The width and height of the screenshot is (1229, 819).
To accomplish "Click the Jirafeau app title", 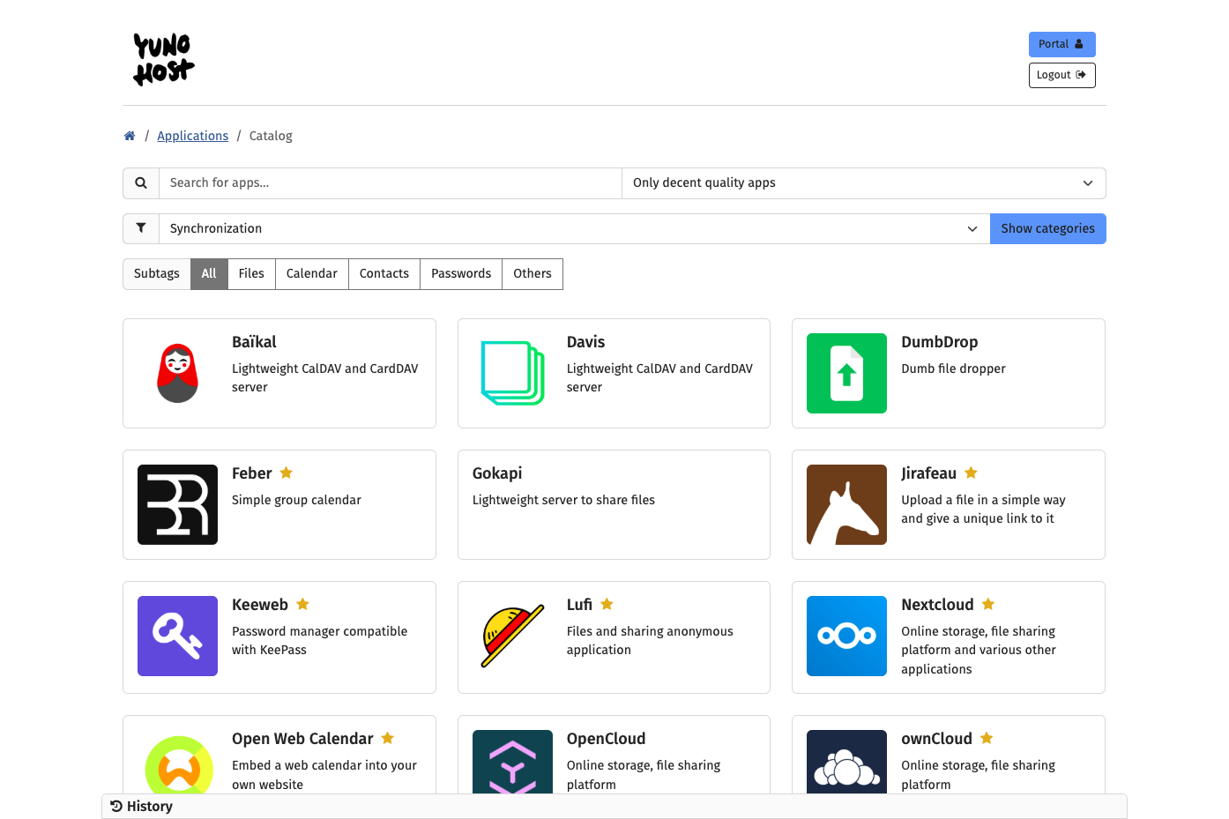I will 928,473.
